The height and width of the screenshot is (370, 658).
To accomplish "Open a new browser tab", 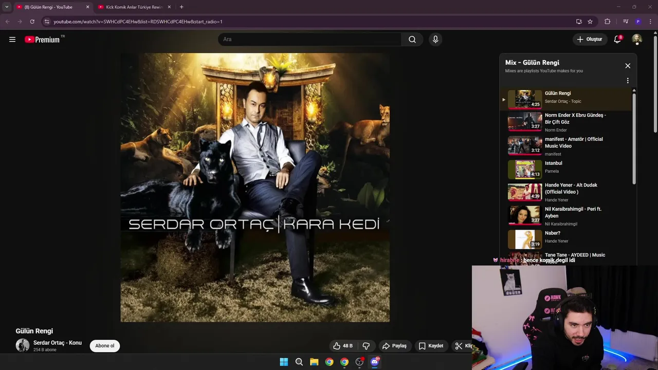I will coord(181,7).
